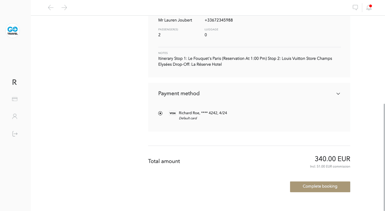Viewport: 385px width, 211px height.
Task: Go back using the left arrow
Action: pyautogui.click(x=51, y=8)
